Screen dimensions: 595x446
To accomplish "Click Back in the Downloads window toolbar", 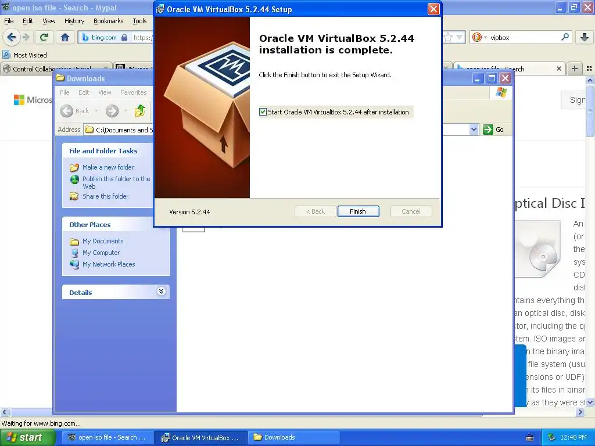I will 75,111.
